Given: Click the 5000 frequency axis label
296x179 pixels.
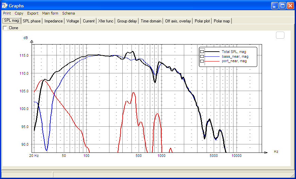Looking at the screenshot, I should (213, 156).
